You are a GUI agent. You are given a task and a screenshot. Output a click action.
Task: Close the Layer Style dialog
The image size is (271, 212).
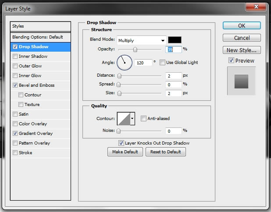point(256,7)
